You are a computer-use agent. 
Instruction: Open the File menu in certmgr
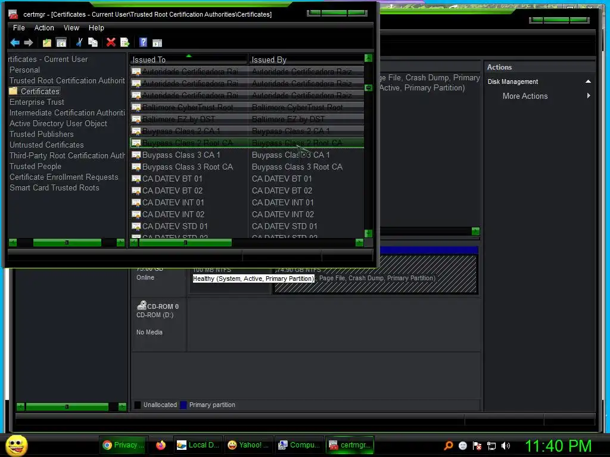(x=18, y=27)
